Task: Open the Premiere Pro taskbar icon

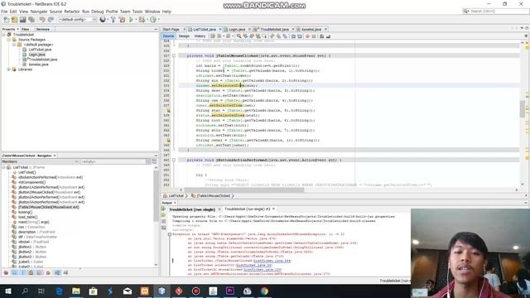Action: (x=230, y=291)
